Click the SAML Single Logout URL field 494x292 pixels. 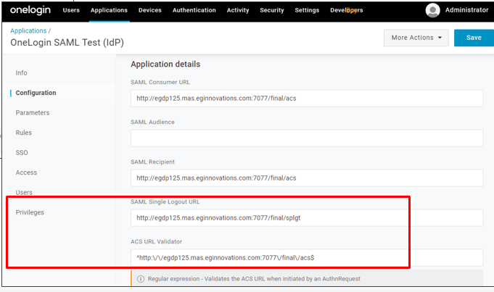[x=307, y=218]
